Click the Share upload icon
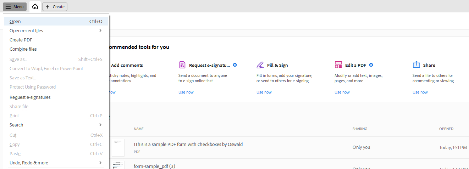This screenshot has width=469, height=169. click(x=416, y=65)
